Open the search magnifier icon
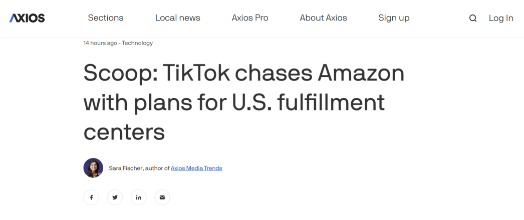Viewport: 524px width, 220px height. pos(472,18)
